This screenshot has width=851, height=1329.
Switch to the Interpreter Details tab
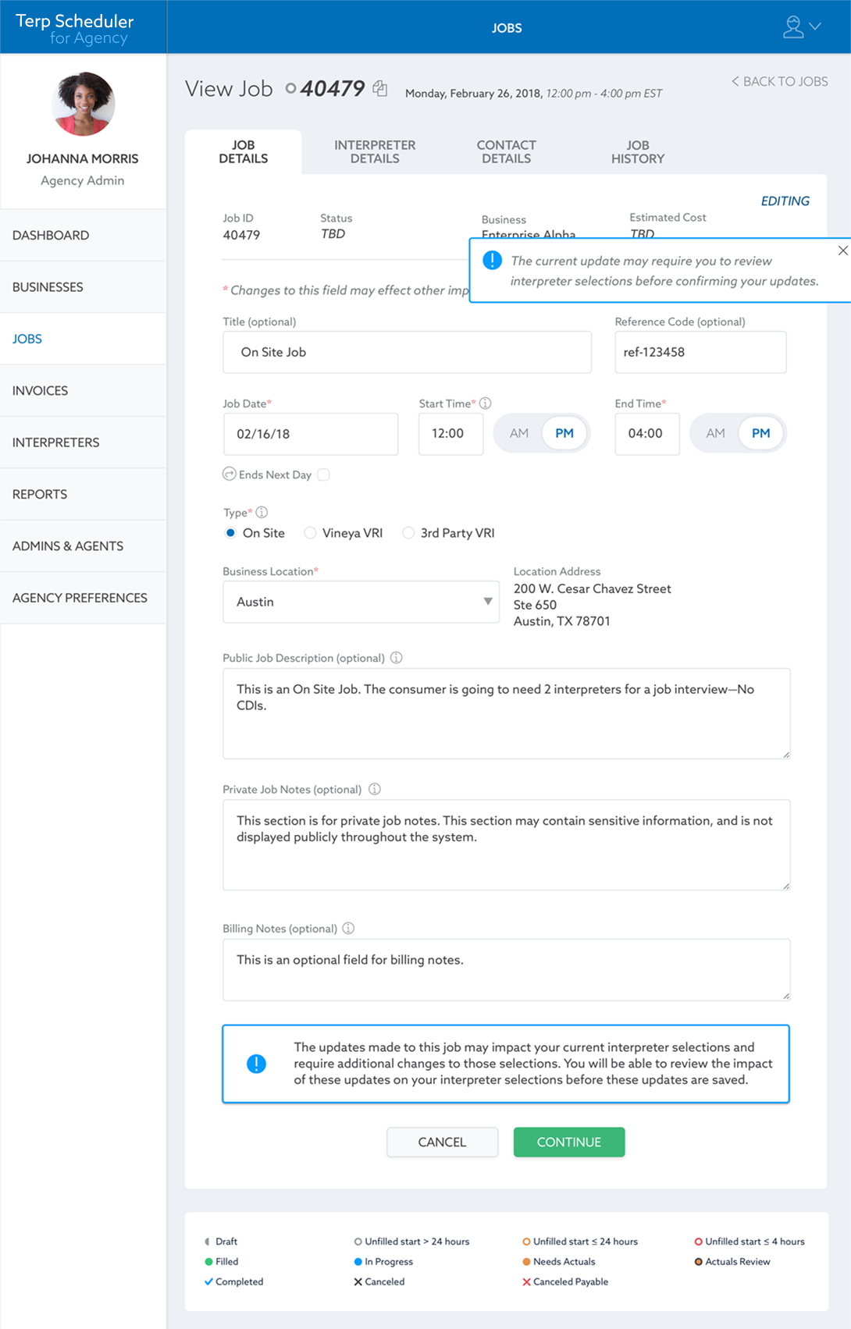click(x=375, y=152)
